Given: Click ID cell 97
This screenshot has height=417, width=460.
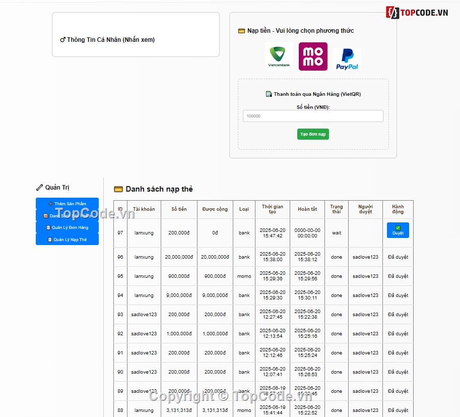Looking at the screenshot, I should coord(120,233).
